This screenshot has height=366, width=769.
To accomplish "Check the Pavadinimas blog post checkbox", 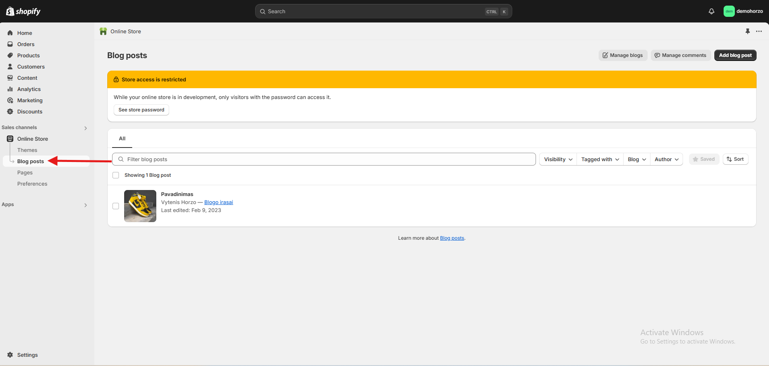I will (x=116, y=206).
